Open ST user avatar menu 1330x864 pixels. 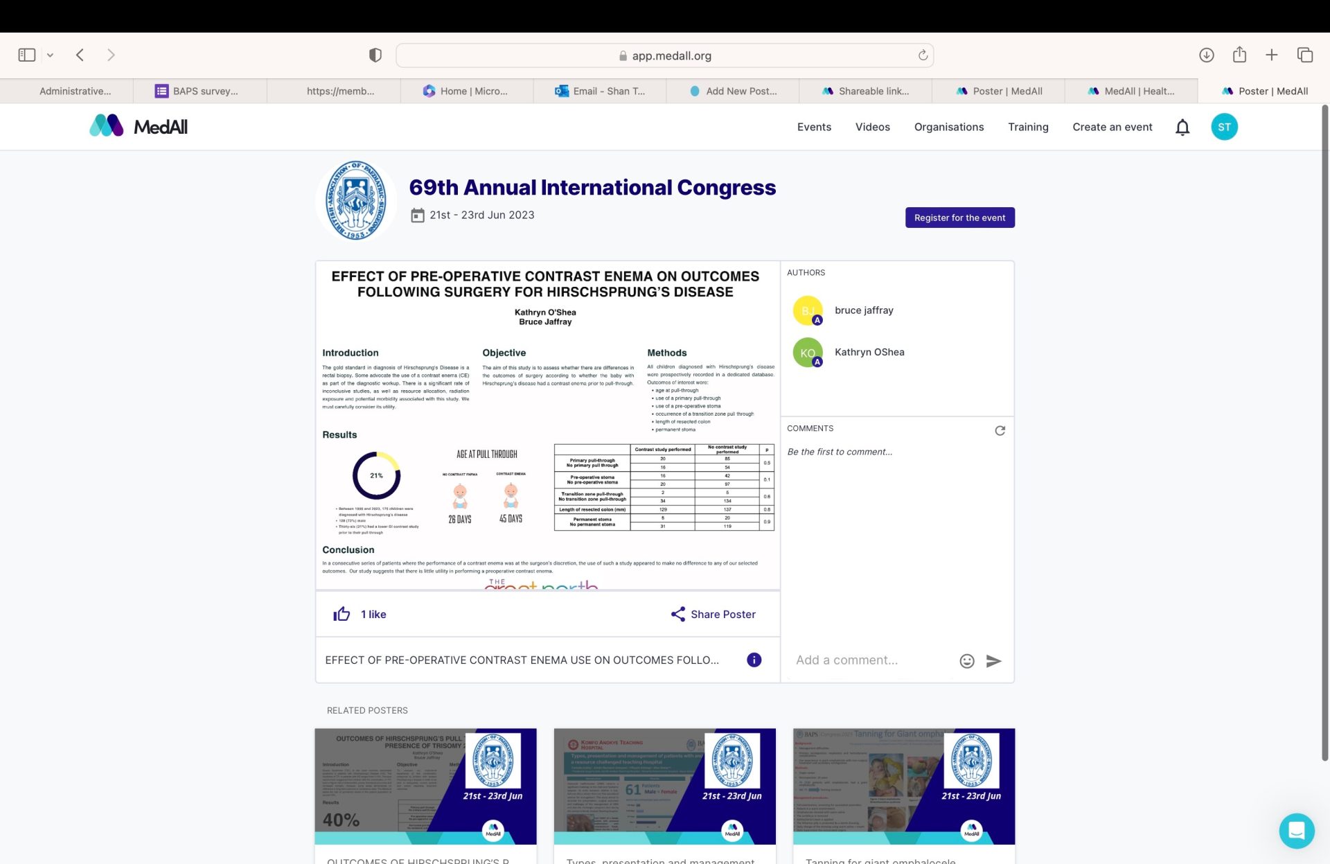1223,127
